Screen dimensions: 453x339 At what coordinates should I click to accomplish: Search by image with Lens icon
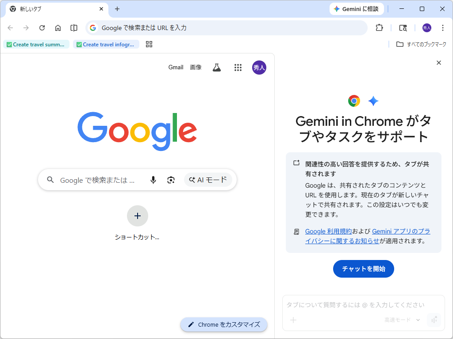(171, 180)
